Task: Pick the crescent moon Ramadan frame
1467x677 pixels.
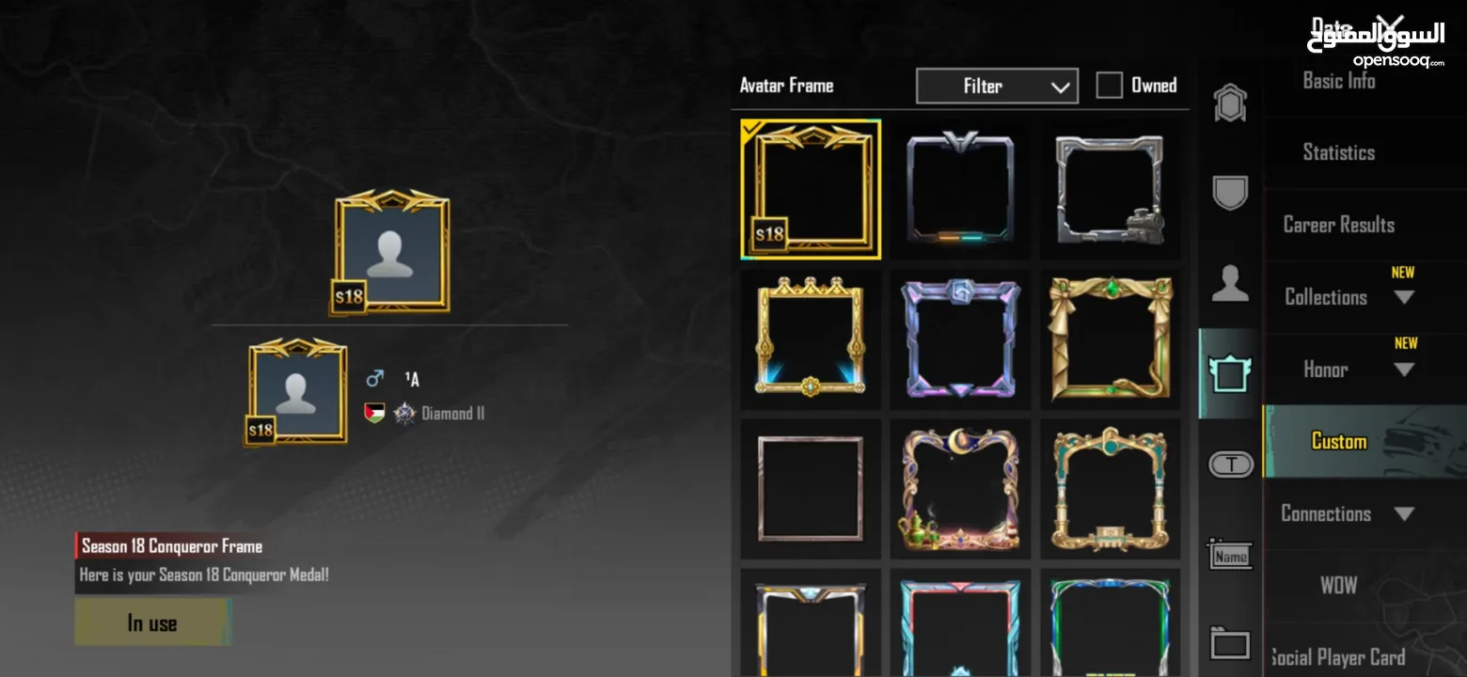Action: click(960, 489)
